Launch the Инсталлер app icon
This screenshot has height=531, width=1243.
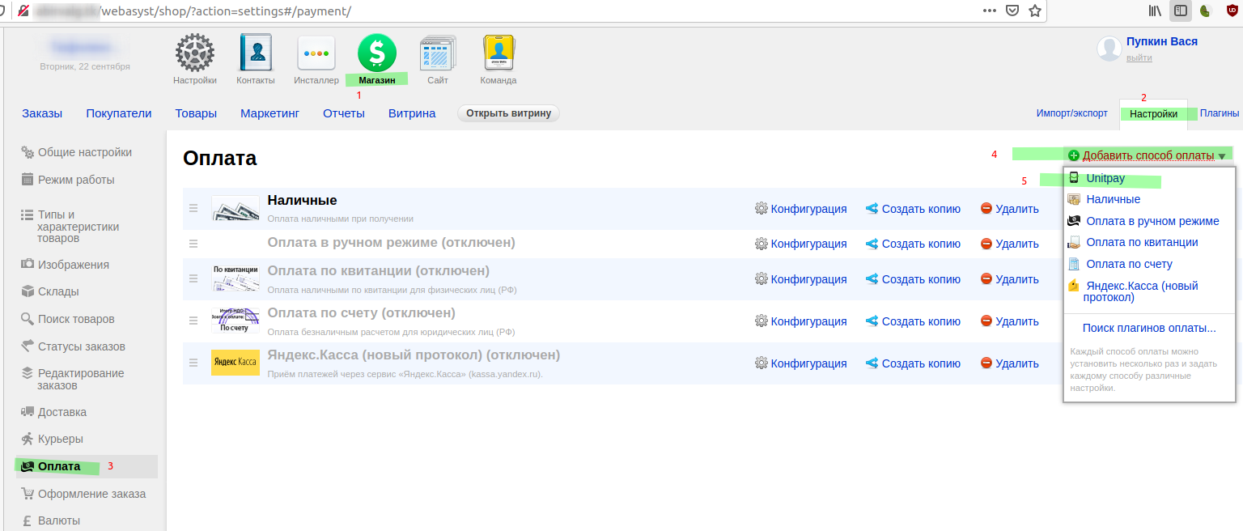316,53
